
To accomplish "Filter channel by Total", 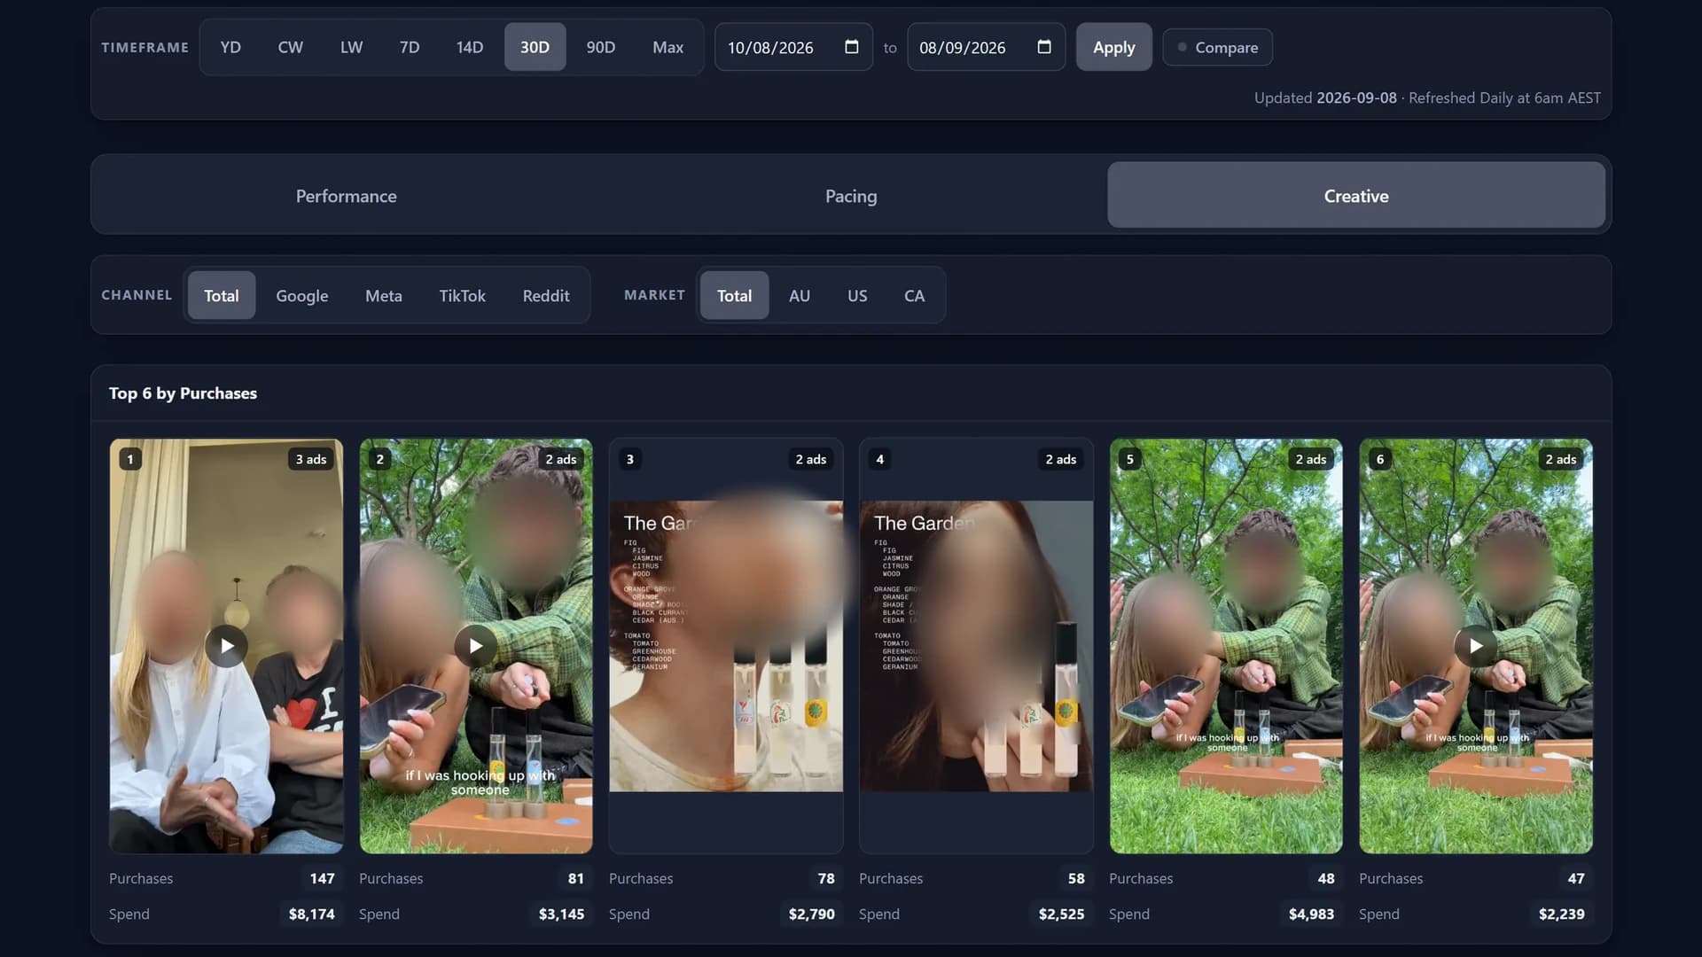I will click(x=222, y=295).
